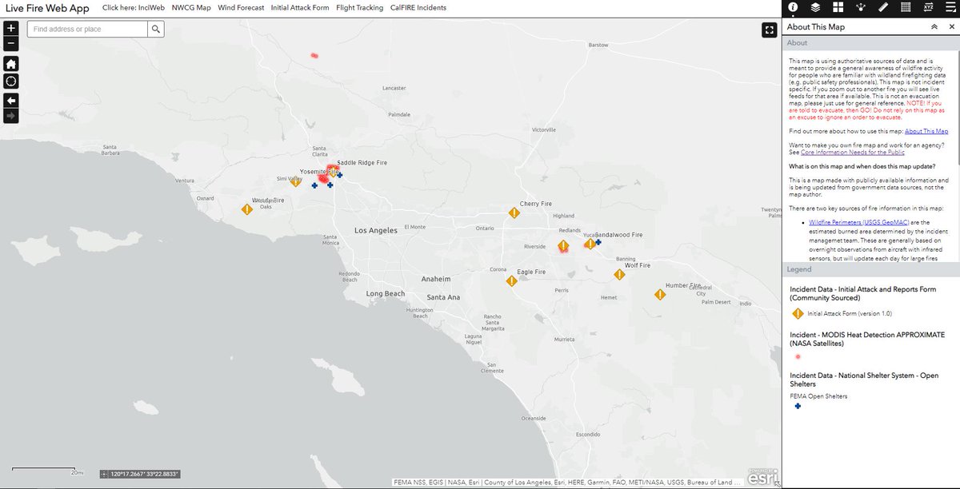Open the XYZ coordinate conversion tool
Screen dimensions: 960x489
(x=928, y=8)
